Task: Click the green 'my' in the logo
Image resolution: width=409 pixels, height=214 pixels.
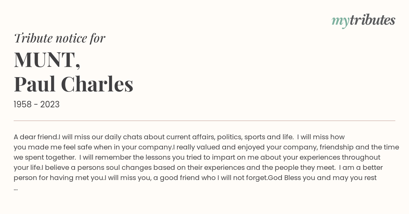Action: (x=340, y=21)
